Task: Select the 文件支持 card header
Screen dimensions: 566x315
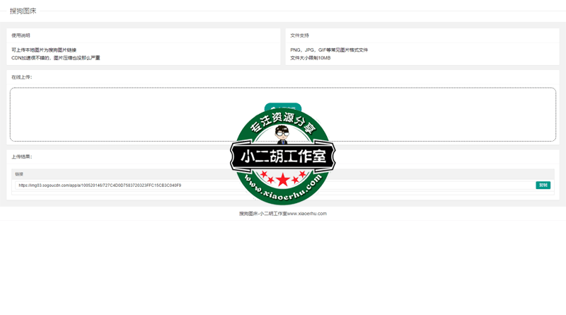Action: pos(300,35)
